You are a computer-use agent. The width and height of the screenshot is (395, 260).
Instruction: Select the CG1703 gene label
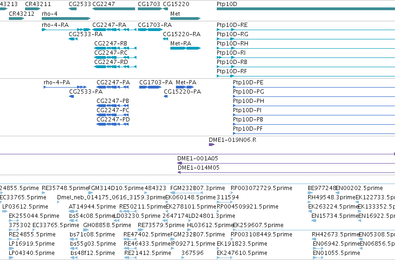click(149, 4)
